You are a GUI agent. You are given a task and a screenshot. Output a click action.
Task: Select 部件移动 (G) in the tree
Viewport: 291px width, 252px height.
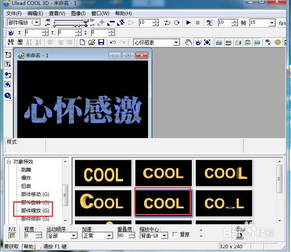pyautogui.click(x=35, y=194)
